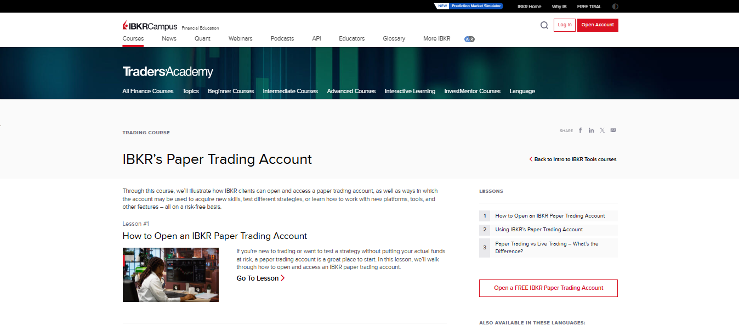Open the Webinars nav item
Screen dimensions: 739x331
tap(240, 39)
